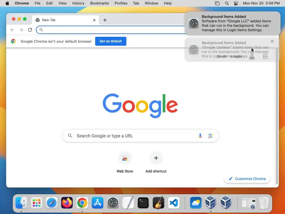Click the date and time in menu bar

[261, 3]
